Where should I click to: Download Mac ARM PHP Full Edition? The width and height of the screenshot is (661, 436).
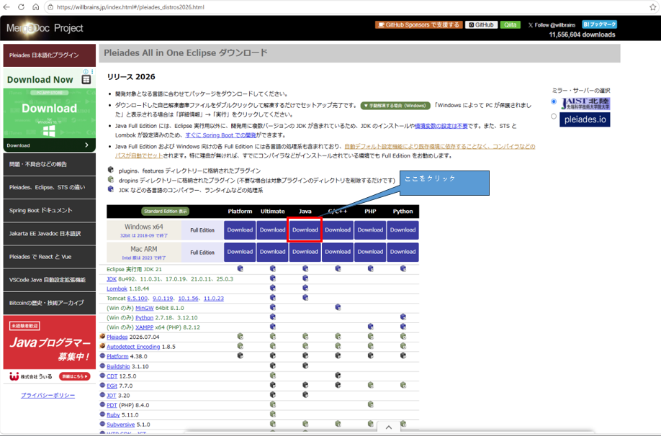click(x=370, y=252)
